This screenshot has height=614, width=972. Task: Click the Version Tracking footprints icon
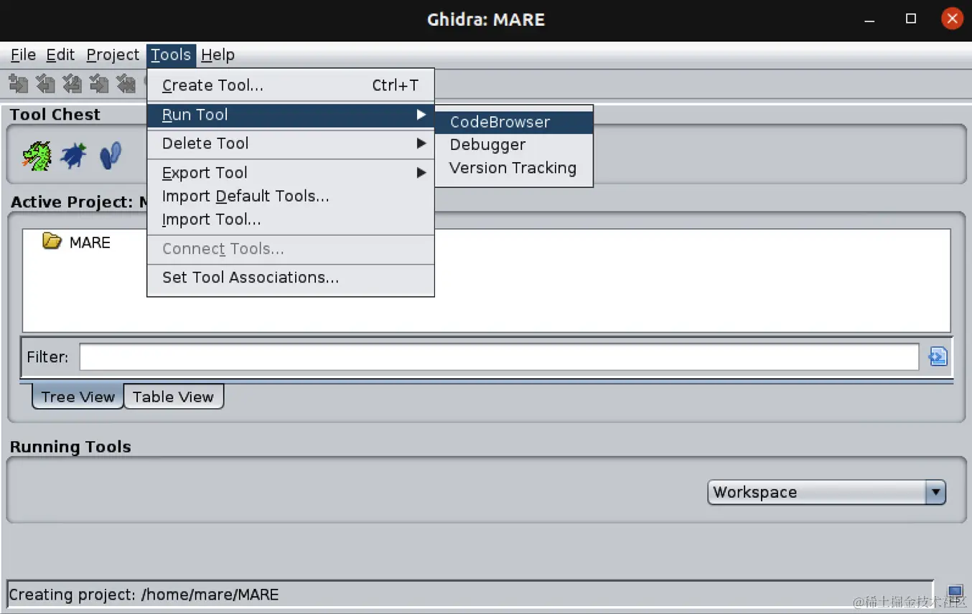[110, 155]
